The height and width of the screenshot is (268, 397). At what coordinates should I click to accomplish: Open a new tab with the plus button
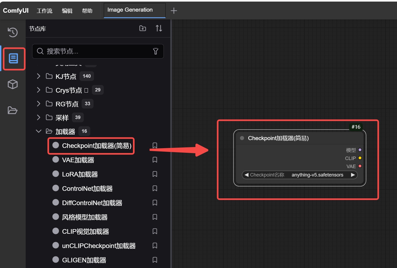tap(174, 11)
